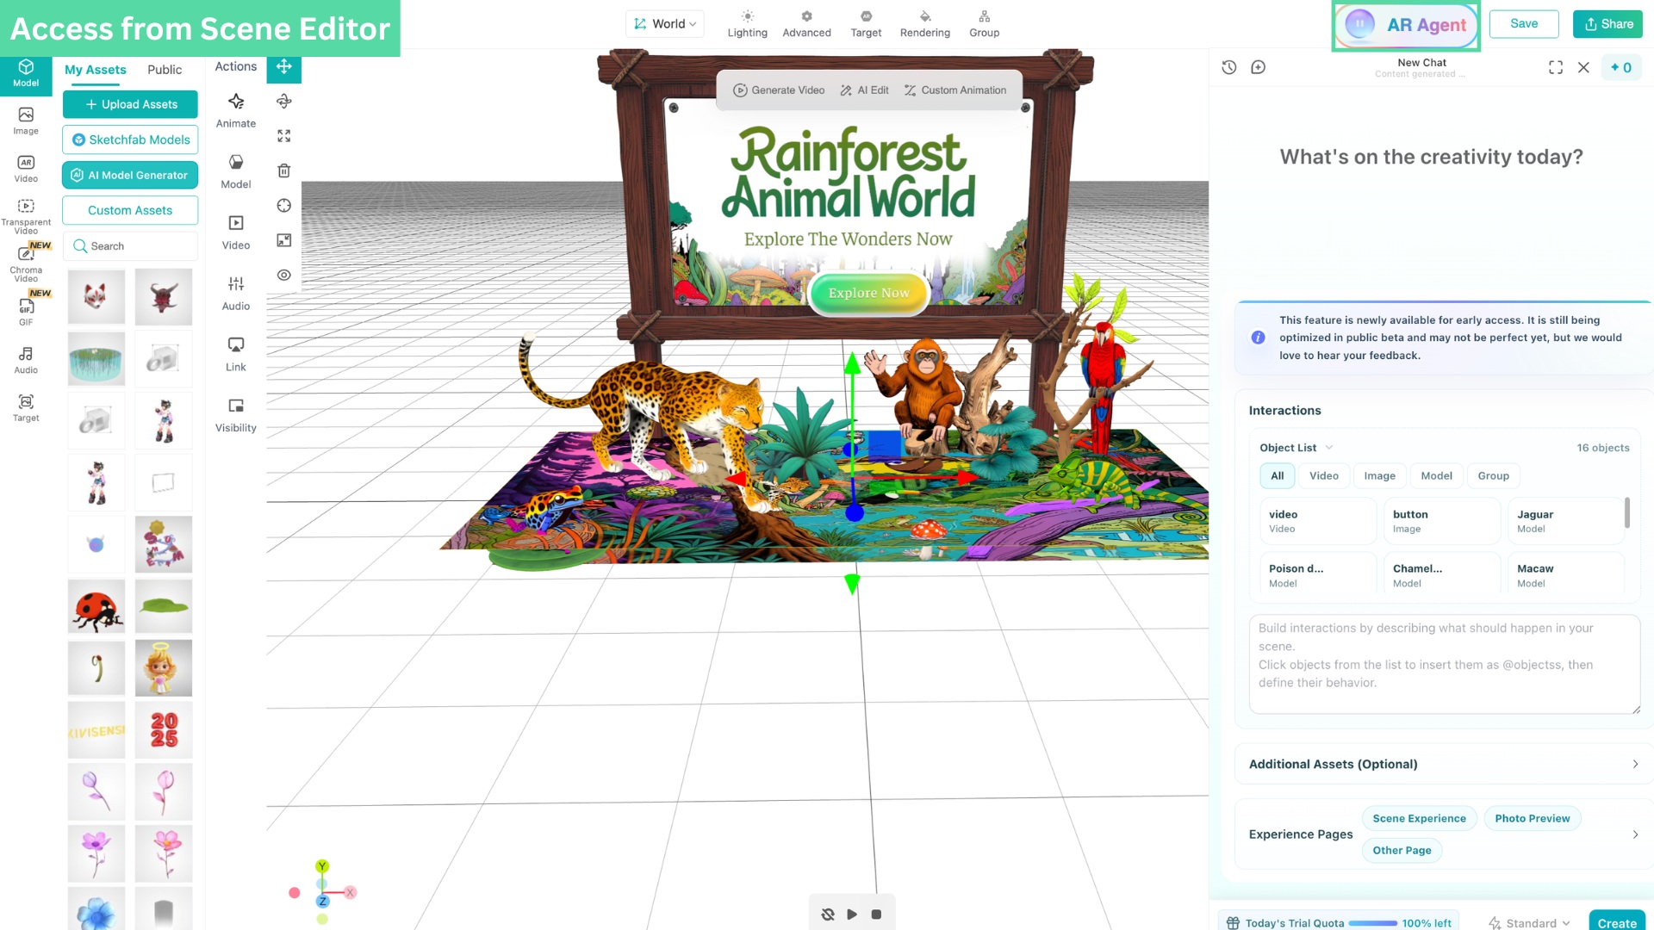Filter object list by Model
This screenshot has width=1654, height=930.
coord(1437,476)
